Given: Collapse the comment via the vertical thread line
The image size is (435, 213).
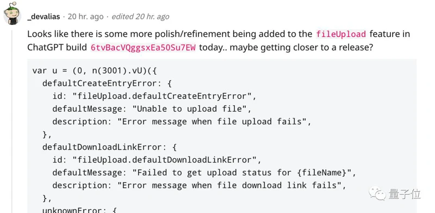Looking at the screenshot, I should coord(11,121).
